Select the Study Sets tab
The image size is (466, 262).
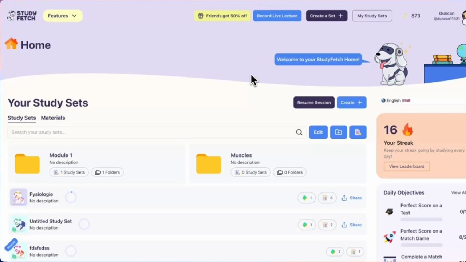22,118
